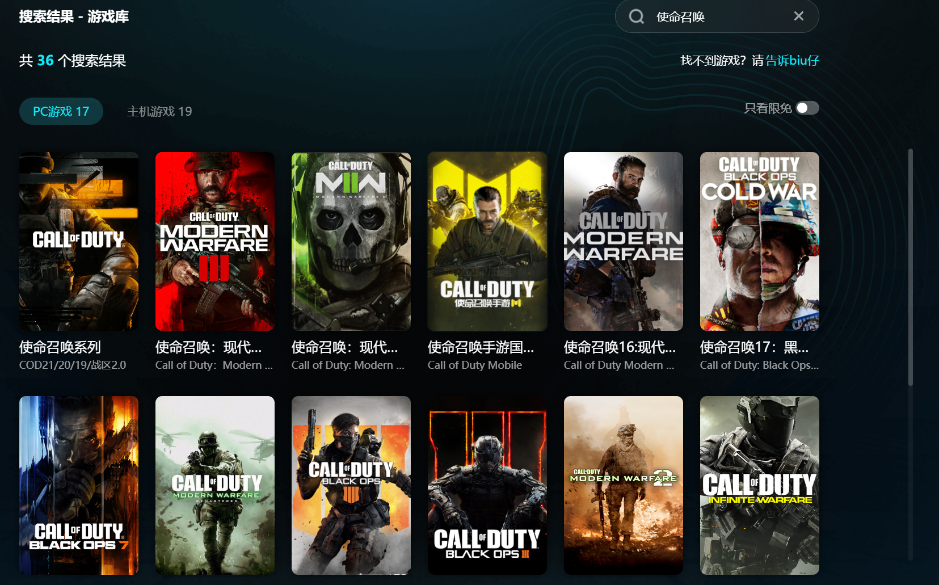Image resolution: width=939 pixels, height=585 pixels.
Task: Select Modern Warfare Remastered cover
Action: [215, 485]
